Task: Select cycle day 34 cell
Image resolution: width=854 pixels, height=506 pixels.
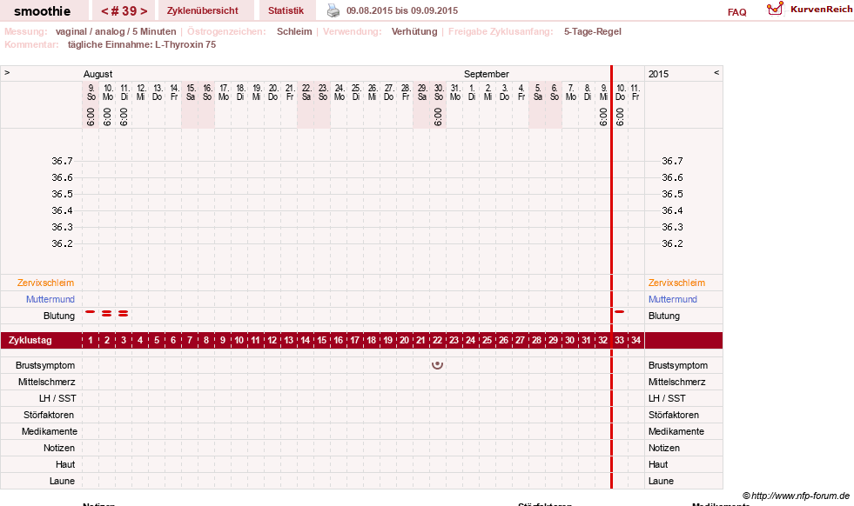Action: click(x=635, y=340)
